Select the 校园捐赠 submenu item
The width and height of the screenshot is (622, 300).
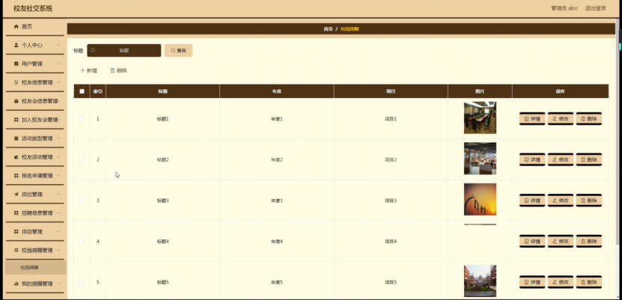click(x=36, y=268)
